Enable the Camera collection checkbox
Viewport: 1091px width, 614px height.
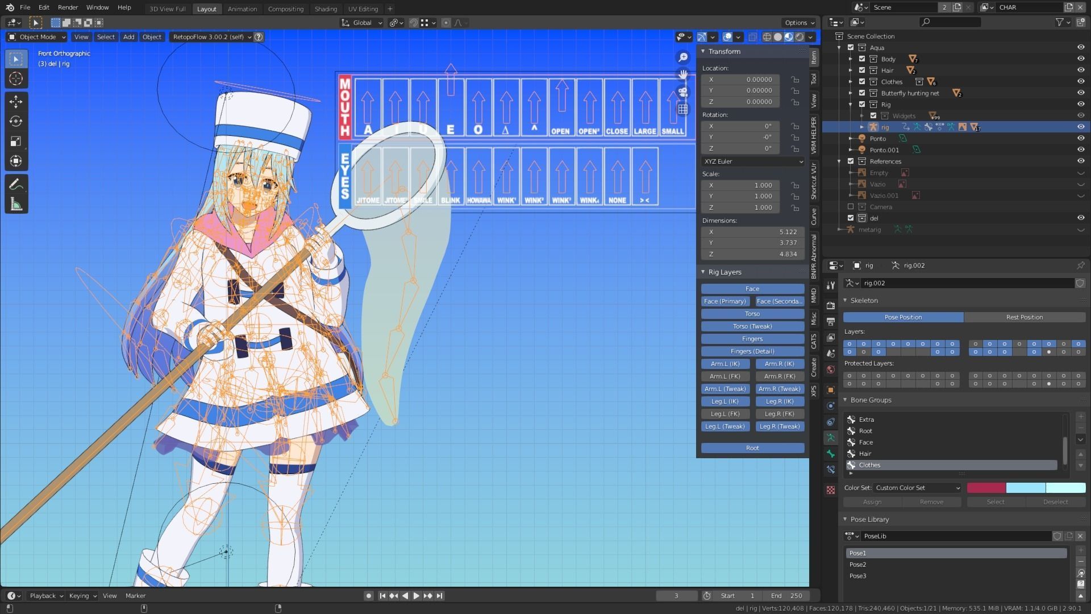click(851, 207)
